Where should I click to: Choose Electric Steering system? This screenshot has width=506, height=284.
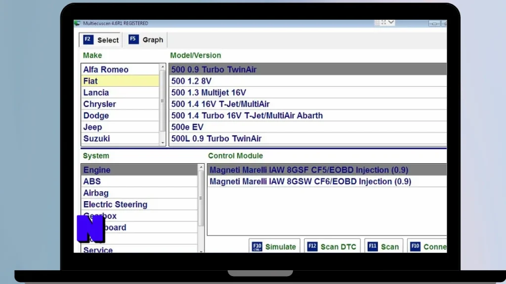pos(139,205)
